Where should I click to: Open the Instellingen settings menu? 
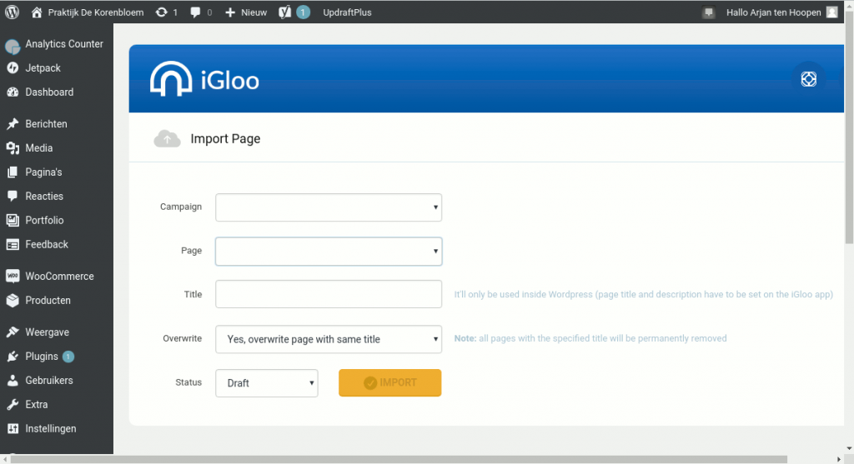click(x=50, y=429)
